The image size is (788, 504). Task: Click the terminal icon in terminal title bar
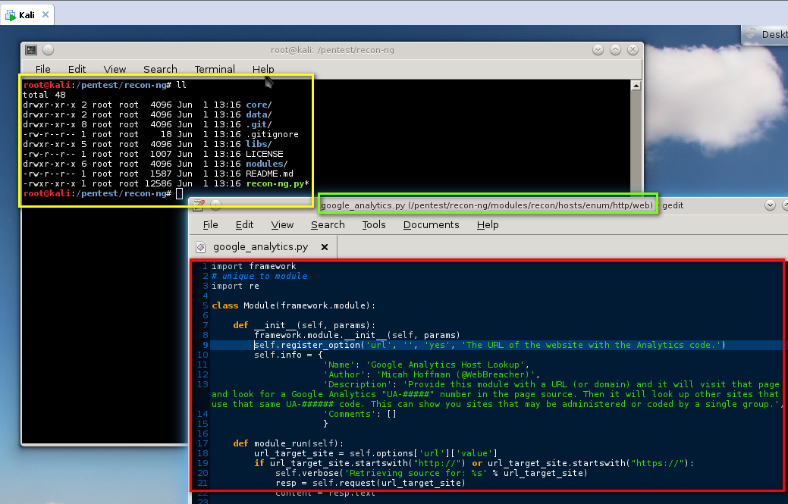click(x=31, y=50)
